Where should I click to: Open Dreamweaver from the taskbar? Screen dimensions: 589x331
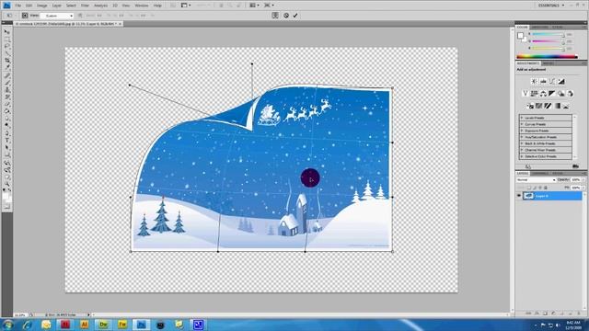pos(103,325)
